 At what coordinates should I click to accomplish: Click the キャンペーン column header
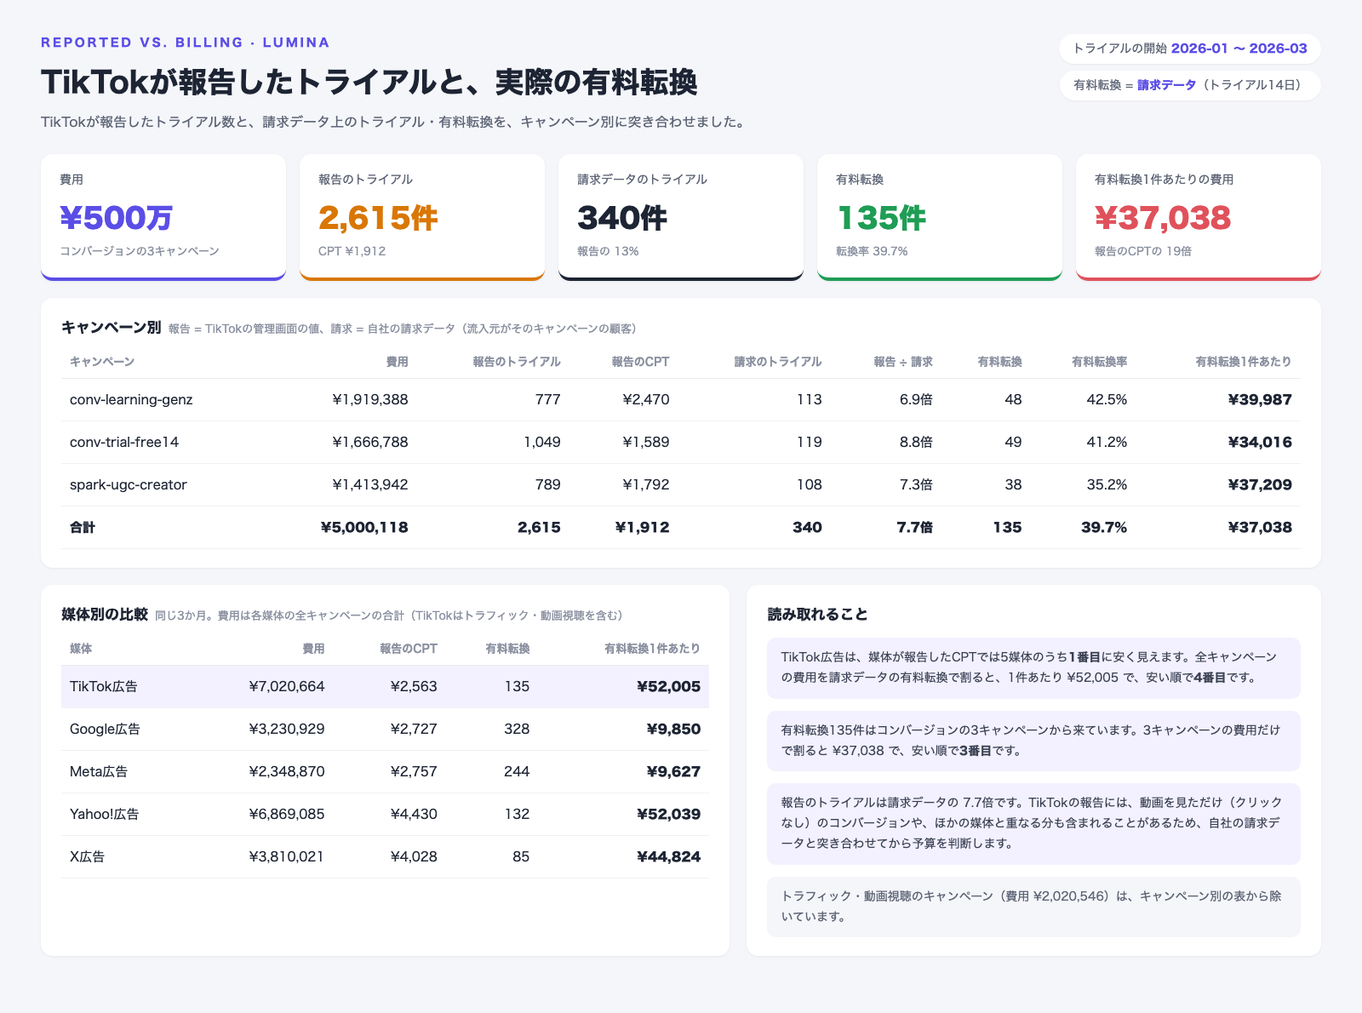click(x=102, y=362)
